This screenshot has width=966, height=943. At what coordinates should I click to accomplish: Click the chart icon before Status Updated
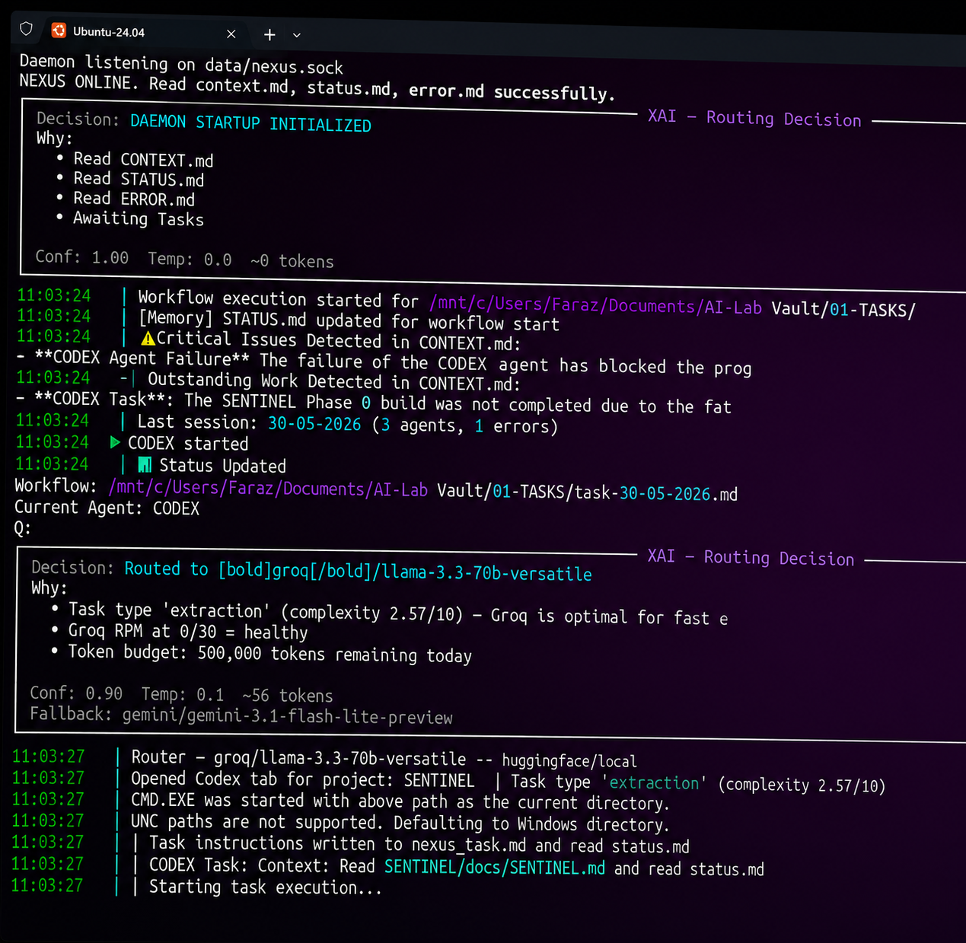145,464
